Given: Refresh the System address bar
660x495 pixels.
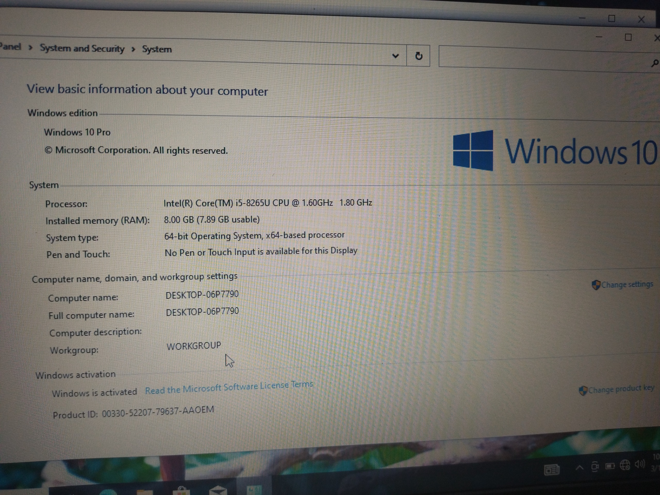Looking at the screenshot, I should [419, 56].
